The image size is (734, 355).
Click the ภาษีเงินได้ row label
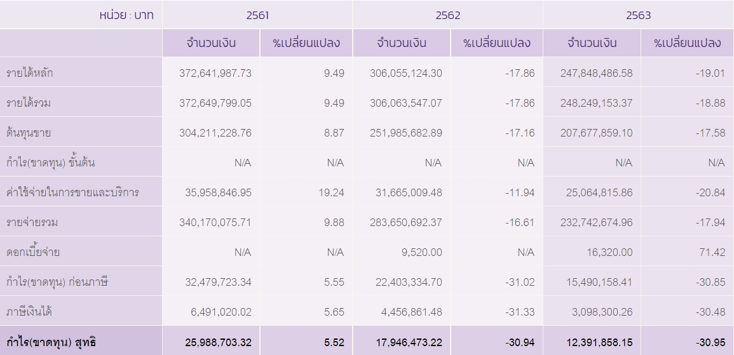tap(29, 312)
